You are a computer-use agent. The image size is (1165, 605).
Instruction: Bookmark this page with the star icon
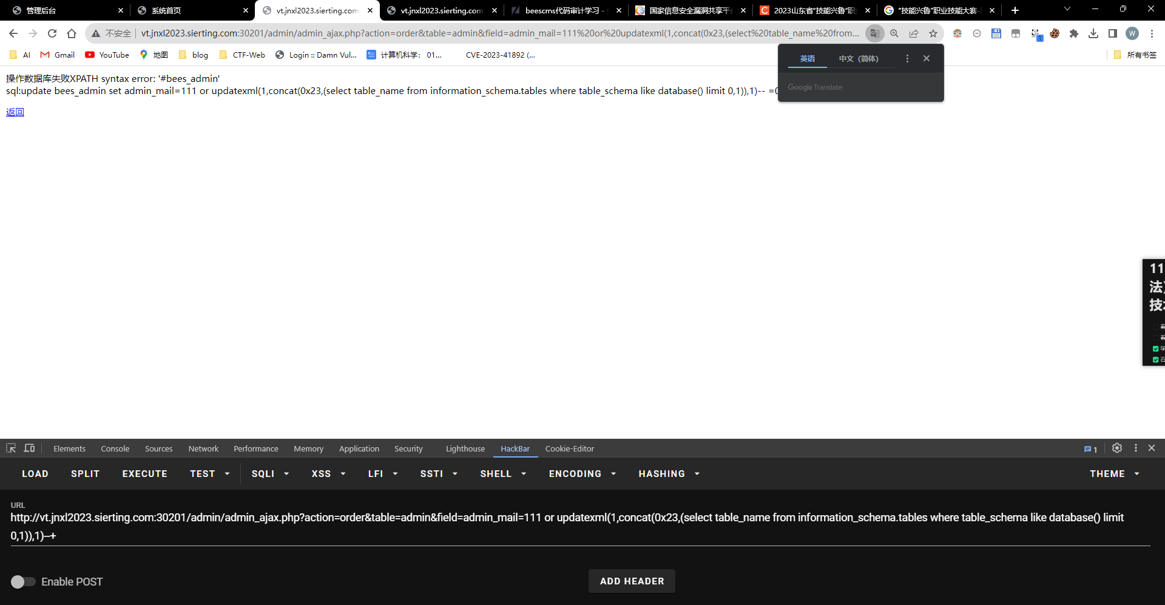tap(933, 33)
